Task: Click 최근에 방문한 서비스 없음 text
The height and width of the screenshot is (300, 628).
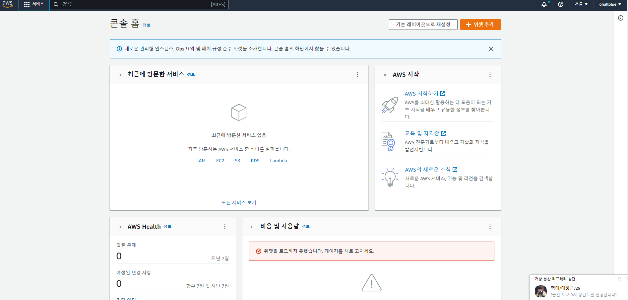Action: [x=239, y=135]
